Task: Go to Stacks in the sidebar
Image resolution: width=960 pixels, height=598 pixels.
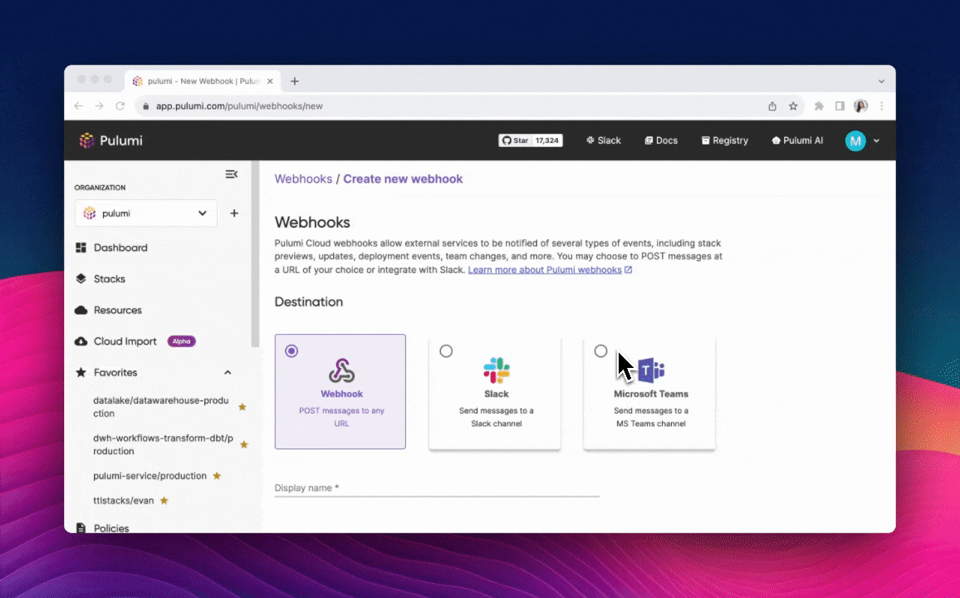Action: 110,278
